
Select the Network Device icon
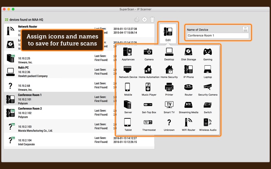(128, 70)
